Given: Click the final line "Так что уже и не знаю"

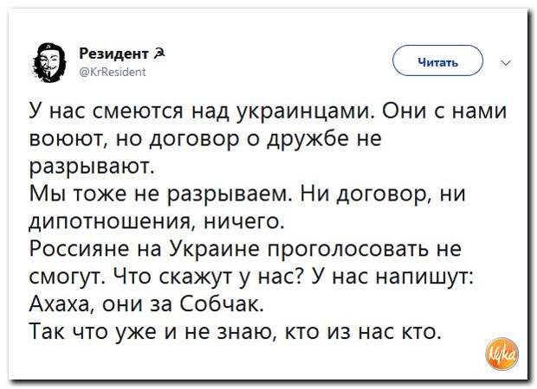Looking at the screenshot, I should pos(236,331).
